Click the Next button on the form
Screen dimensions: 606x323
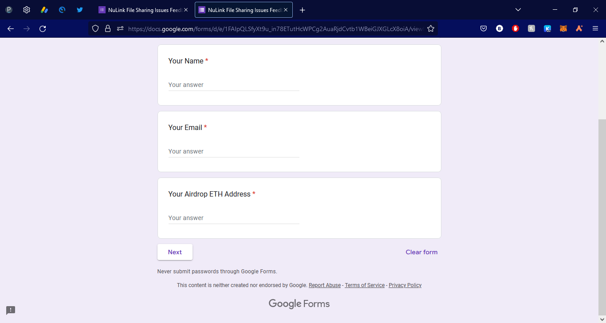coord(175,252)
